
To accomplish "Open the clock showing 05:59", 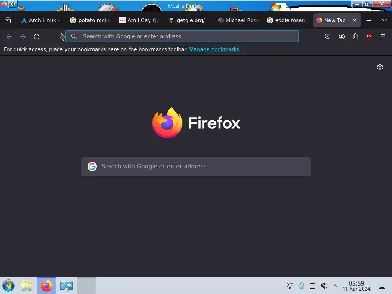I will click(356, 286).
